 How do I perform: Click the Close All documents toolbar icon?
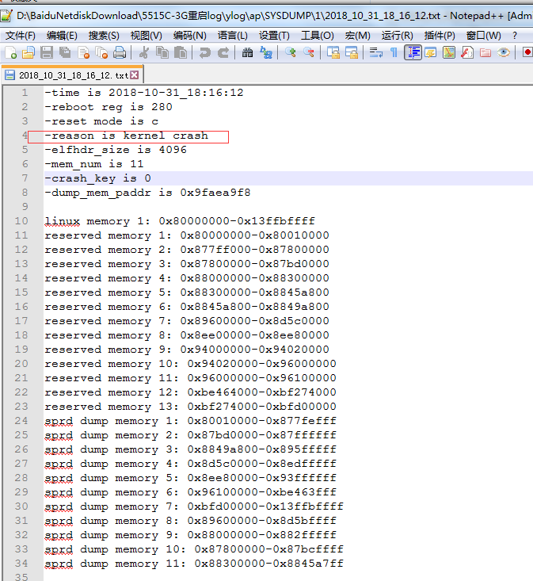(x=101, y=52)
